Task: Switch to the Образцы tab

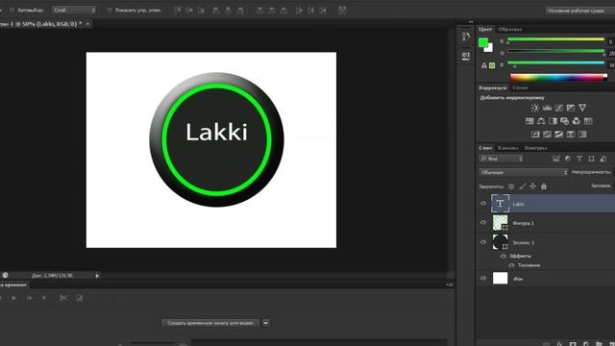Action: [x=510, y=30]
